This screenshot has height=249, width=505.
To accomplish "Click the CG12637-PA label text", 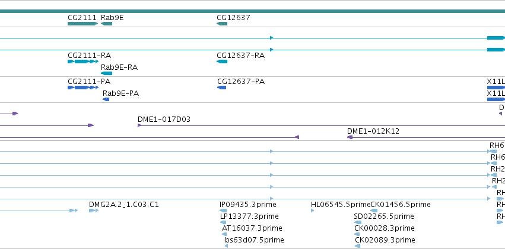I will tap(241, 82).
